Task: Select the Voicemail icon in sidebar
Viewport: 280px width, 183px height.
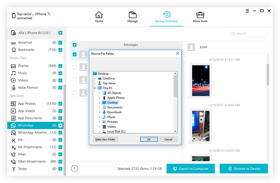Action: (13, 43)
